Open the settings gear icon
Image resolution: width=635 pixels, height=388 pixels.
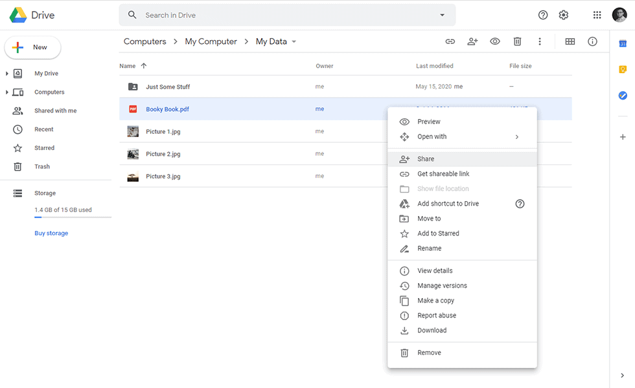point(563,15)
